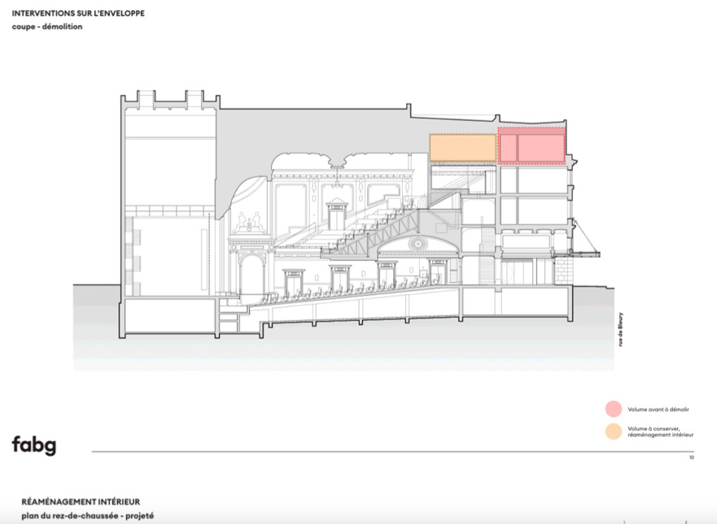
Task: Click the pink demolition volume in the section
Action: [532, 146]
